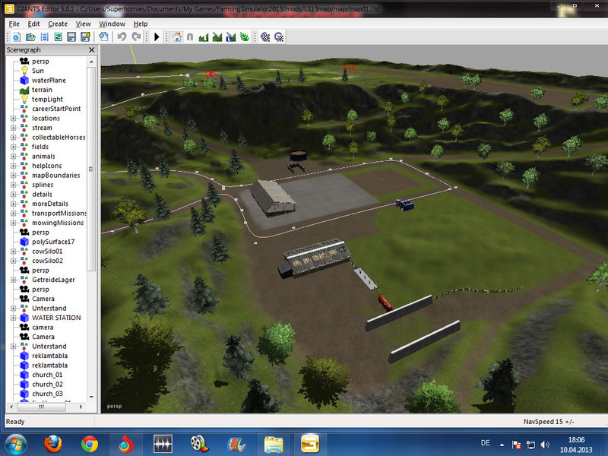Select the terrain sculpt mode icon
The image size is (608, 456).
[204, 37]
